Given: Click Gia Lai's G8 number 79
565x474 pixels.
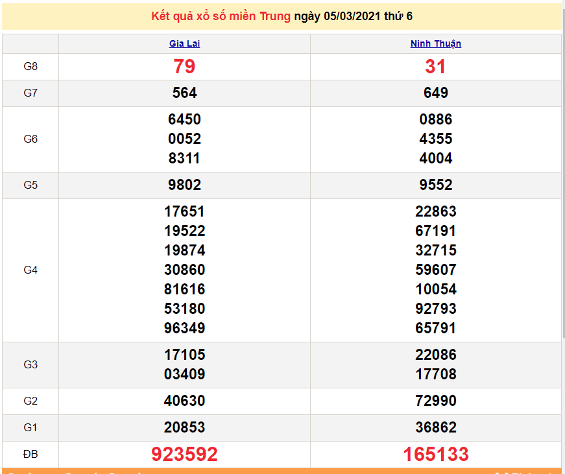Looking at the screenshot, I should 184,67.
